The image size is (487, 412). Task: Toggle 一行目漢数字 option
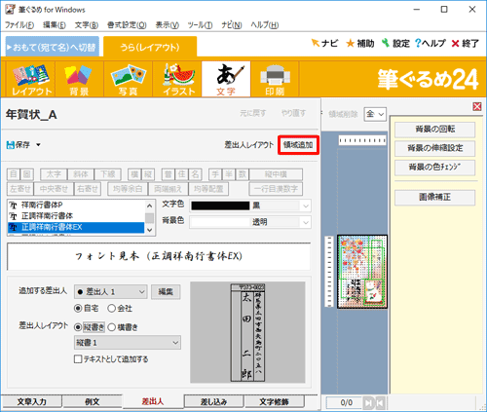pyautogui.click(x=276, y=189)
